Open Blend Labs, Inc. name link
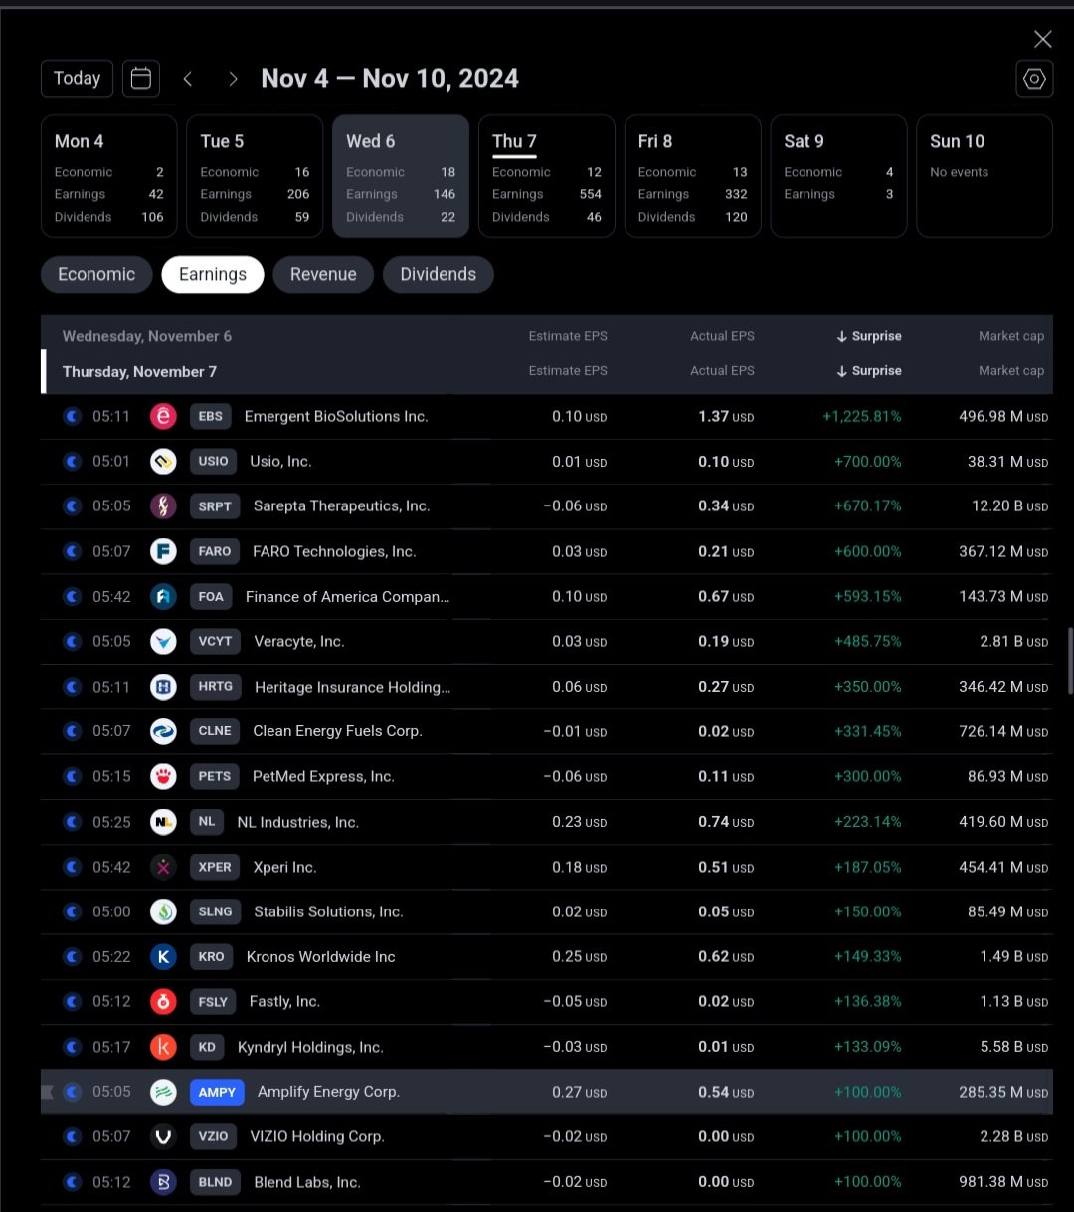This screenshot has height=1212, width=1074. pyautogui.click(x=307, y=1182)
